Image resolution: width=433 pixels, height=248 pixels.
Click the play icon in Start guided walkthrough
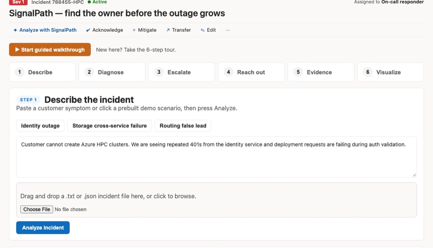tap(17, 49)
